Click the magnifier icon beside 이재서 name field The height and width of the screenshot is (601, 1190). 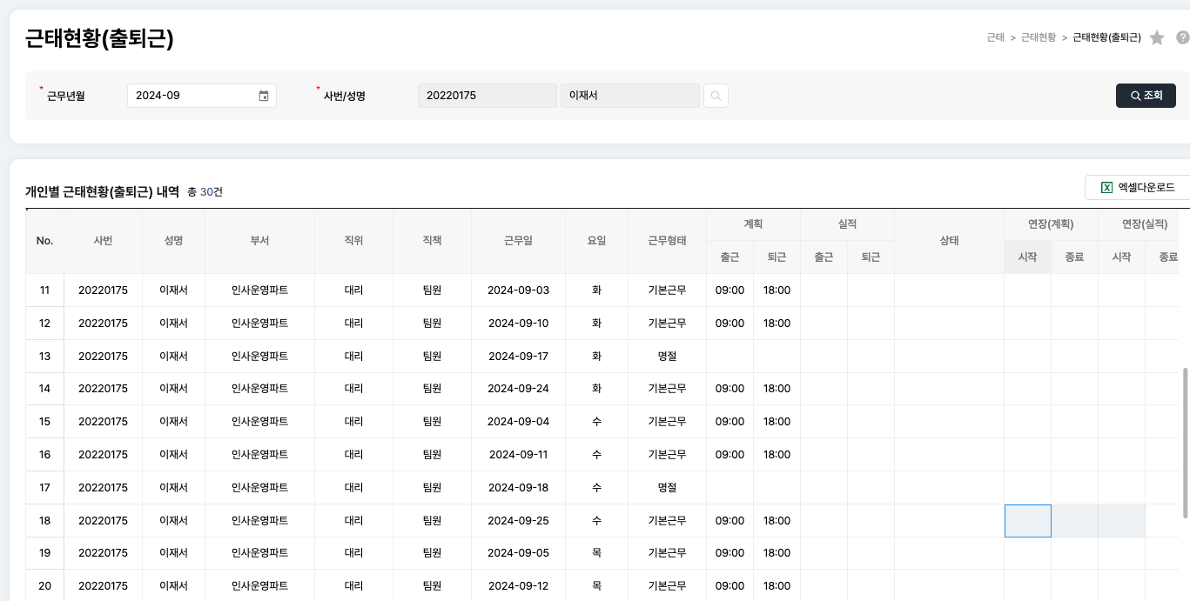(x=716, y=96)
